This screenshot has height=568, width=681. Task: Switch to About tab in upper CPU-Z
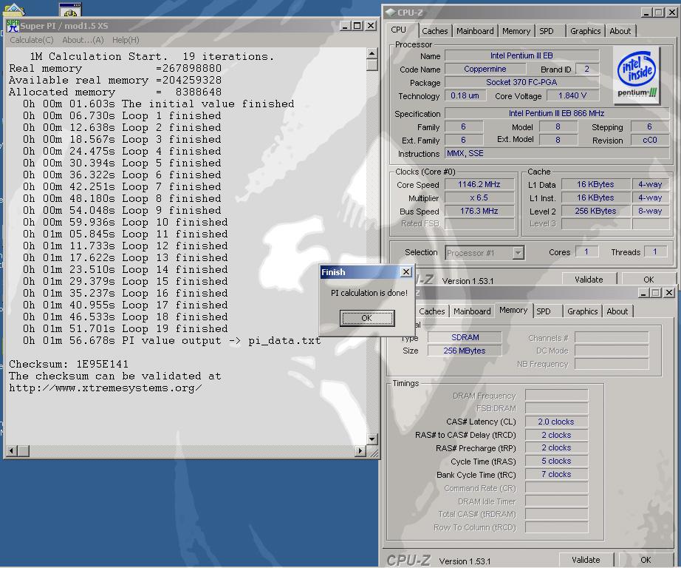[620, 31]
